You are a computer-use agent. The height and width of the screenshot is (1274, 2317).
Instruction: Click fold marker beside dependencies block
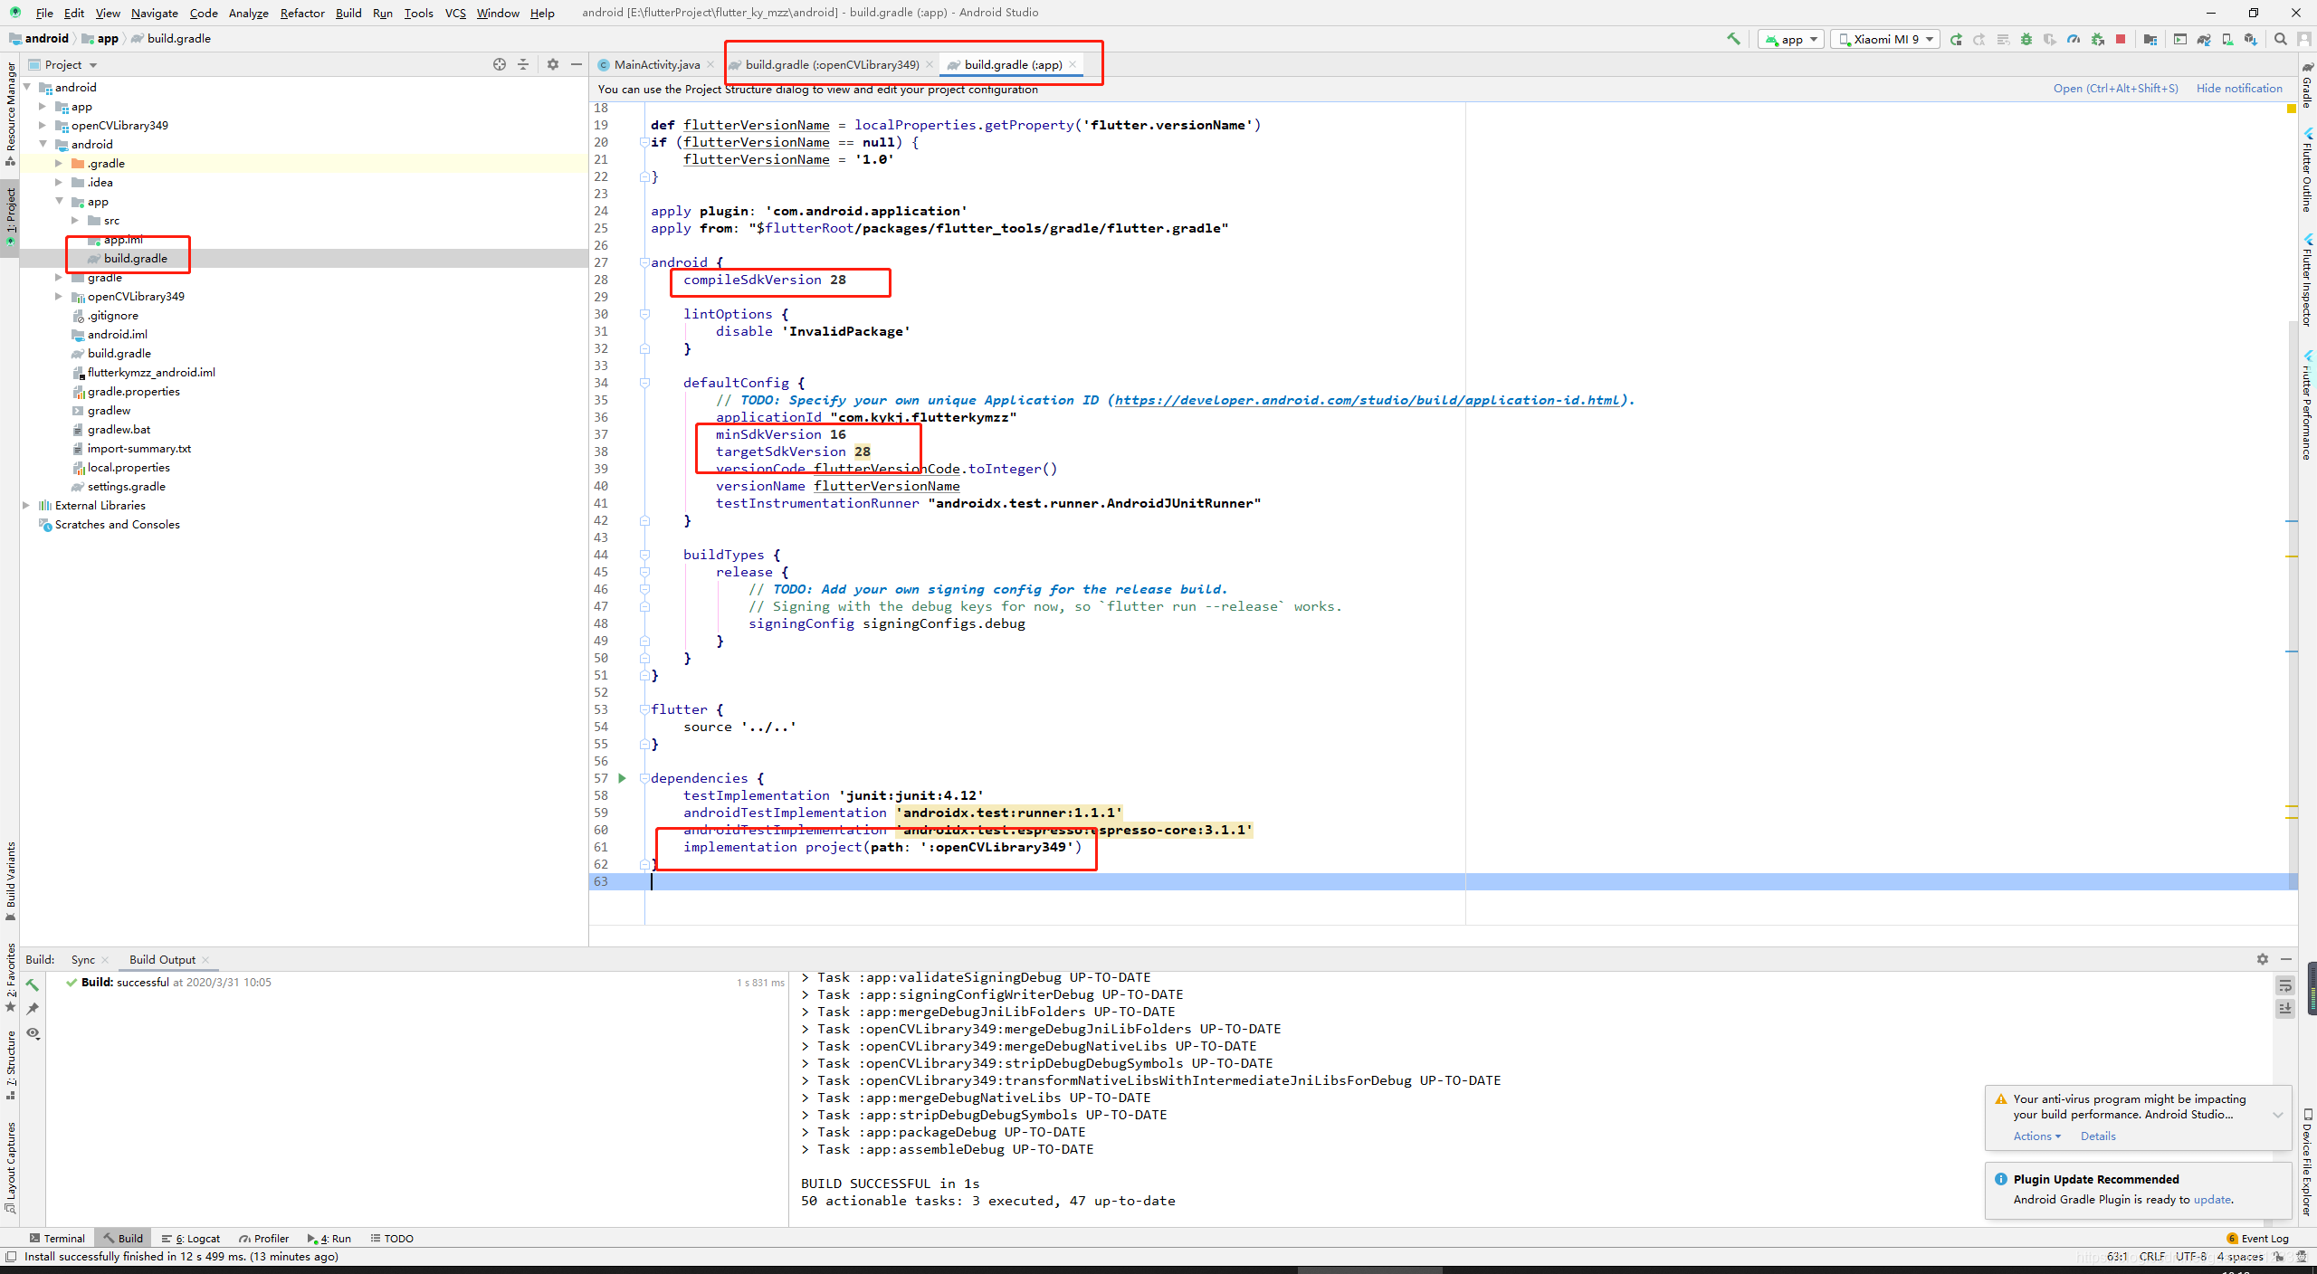point(644,778)
